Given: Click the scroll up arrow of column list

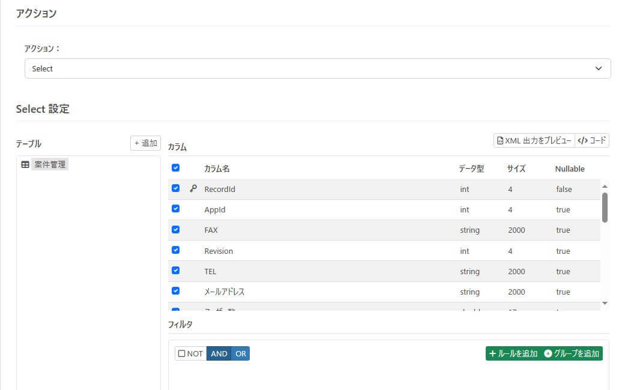Looking at the screenshot, I should (605, 186).
